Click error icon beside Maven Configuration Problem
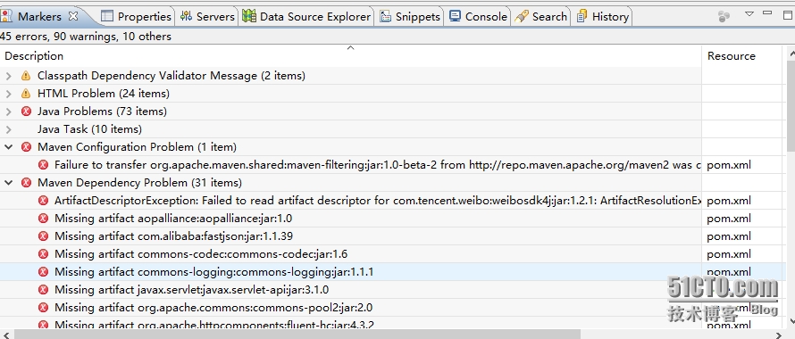This screenshot has width=795, height=339. click(26, 147)
